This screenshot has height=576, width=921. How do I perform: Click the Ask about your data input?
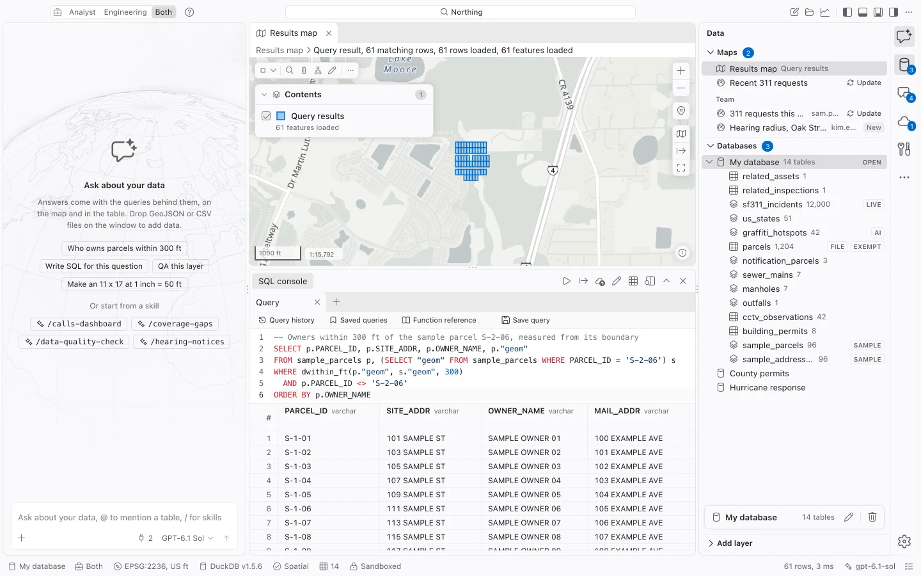click(x=124, y=518)
